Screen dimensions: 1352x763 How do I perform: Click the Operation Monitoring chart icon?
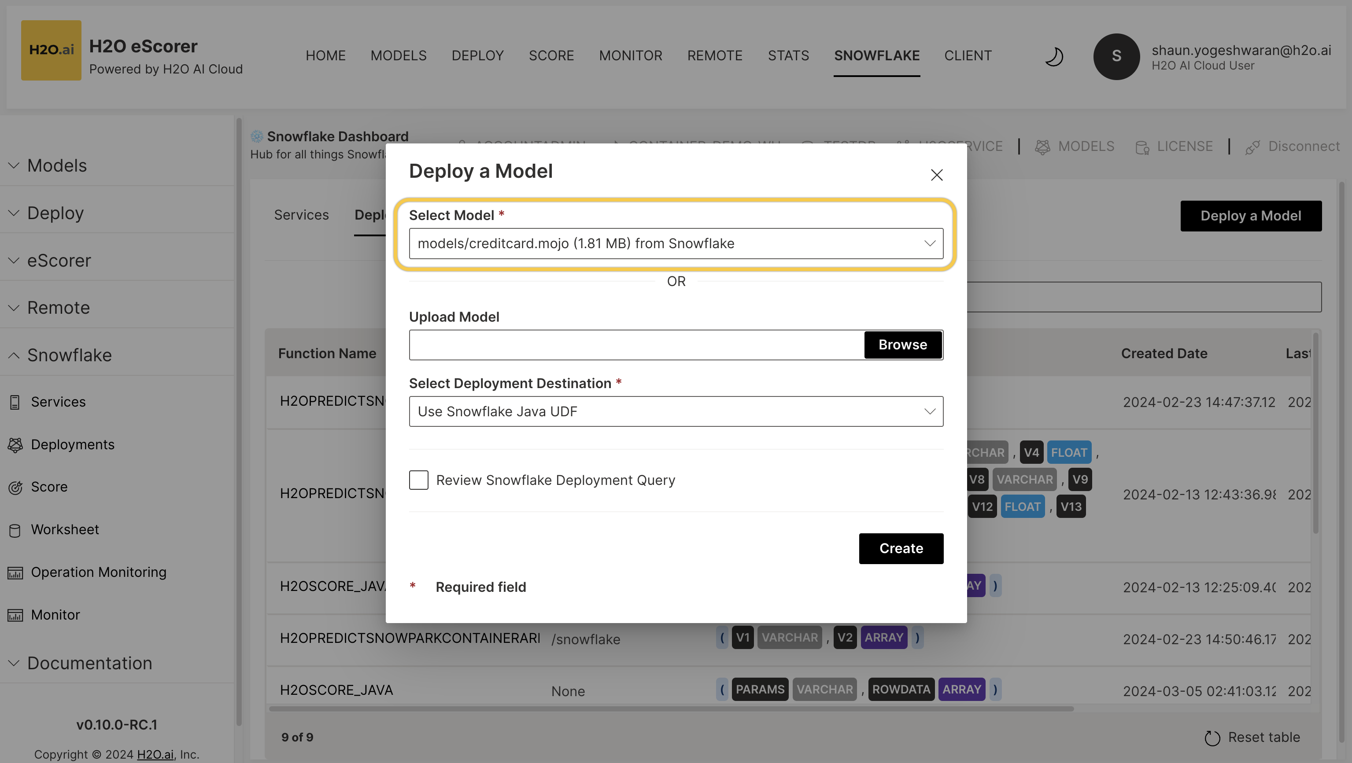pos(15,572)
